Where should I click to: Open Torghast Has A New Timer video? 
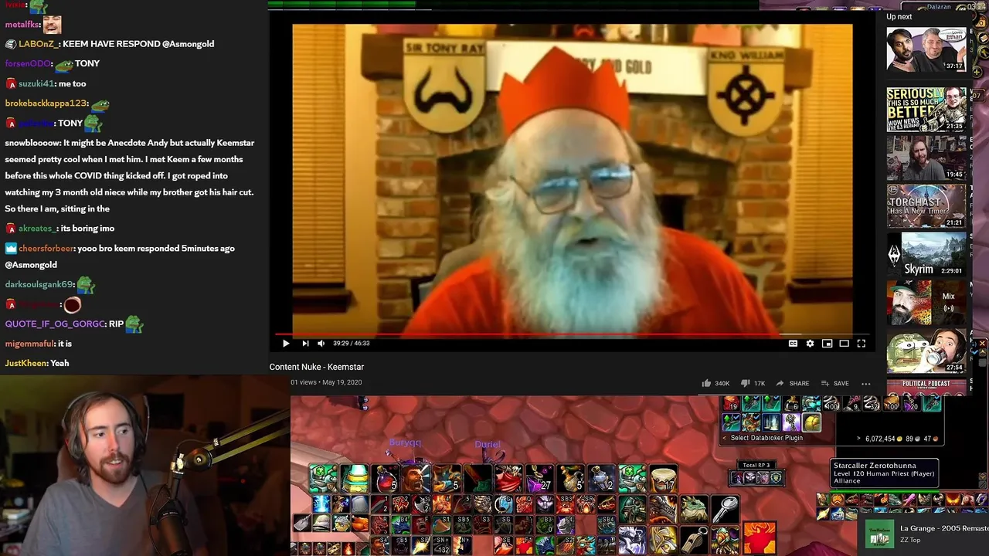[x=926, y=206]
